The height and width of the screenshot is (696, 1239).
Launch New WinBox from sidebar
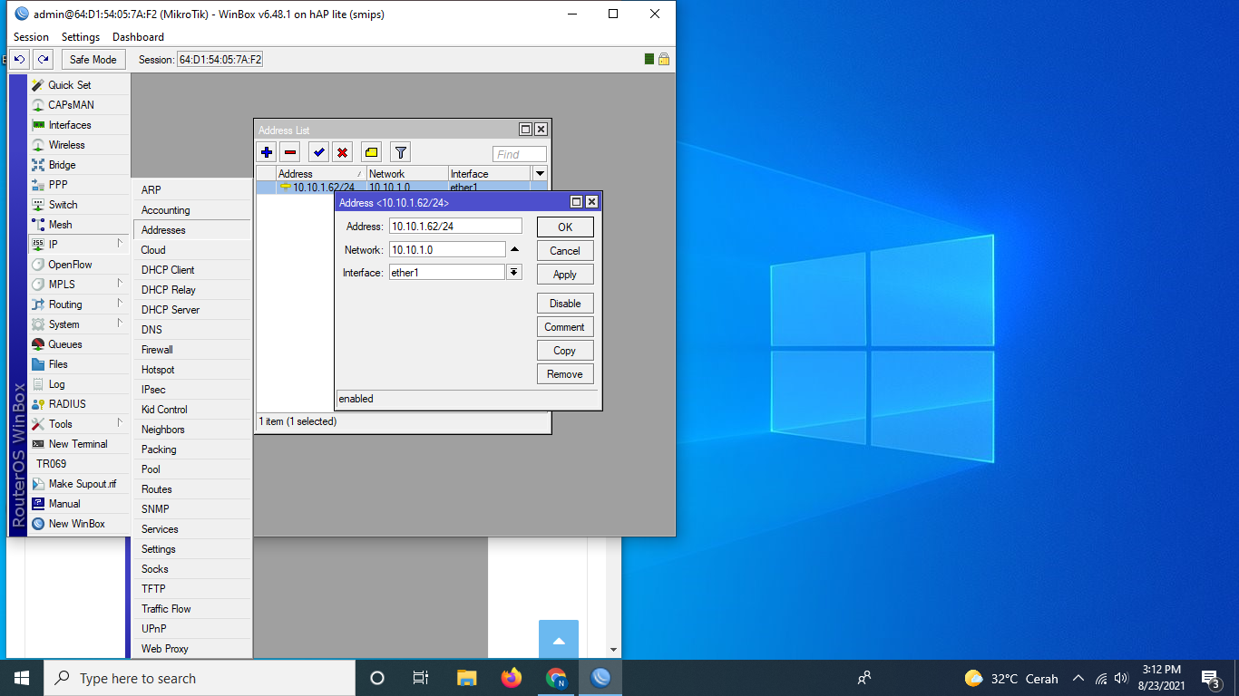click(79, 523)
